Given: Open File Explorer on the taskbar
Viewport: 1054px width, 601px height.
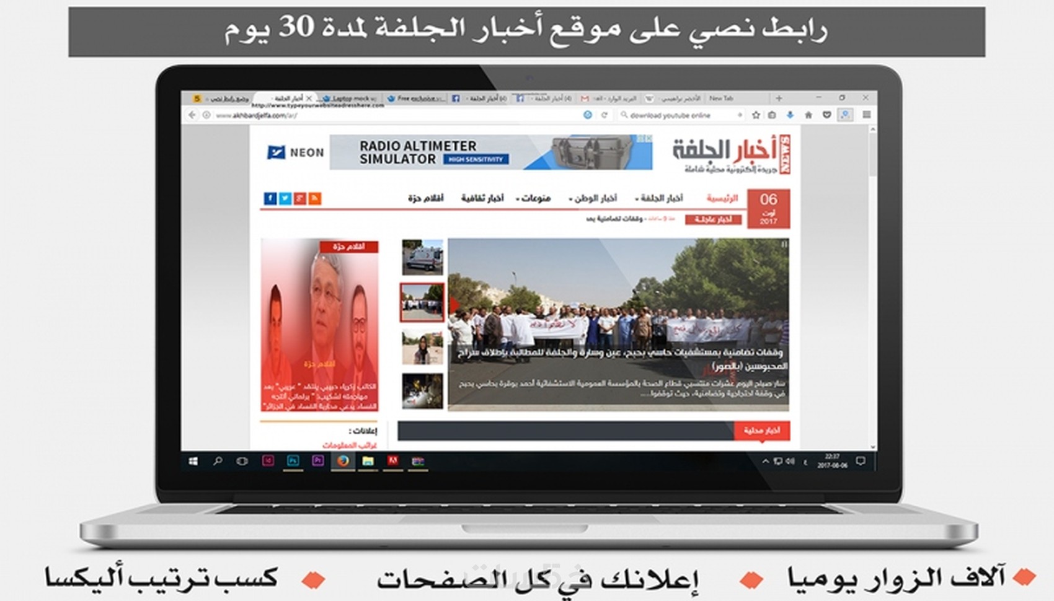Looking at the screenshot, I should [368, 460].
